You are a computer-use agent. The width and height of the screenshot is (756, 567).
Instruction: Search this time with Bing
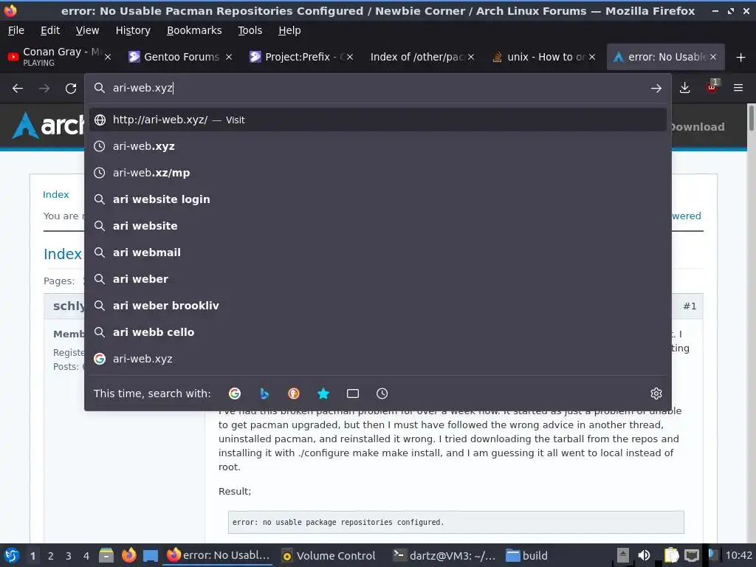[264, 394]
